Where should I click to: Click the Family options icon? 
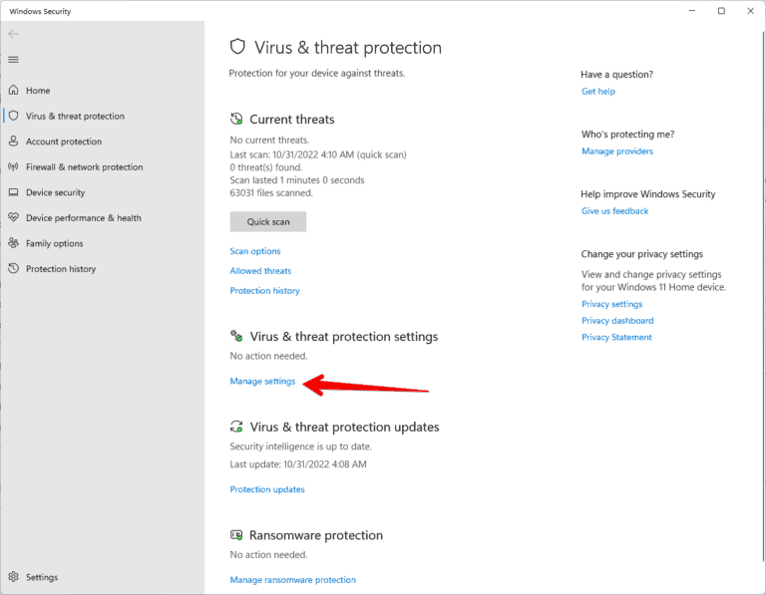point(14,243)
